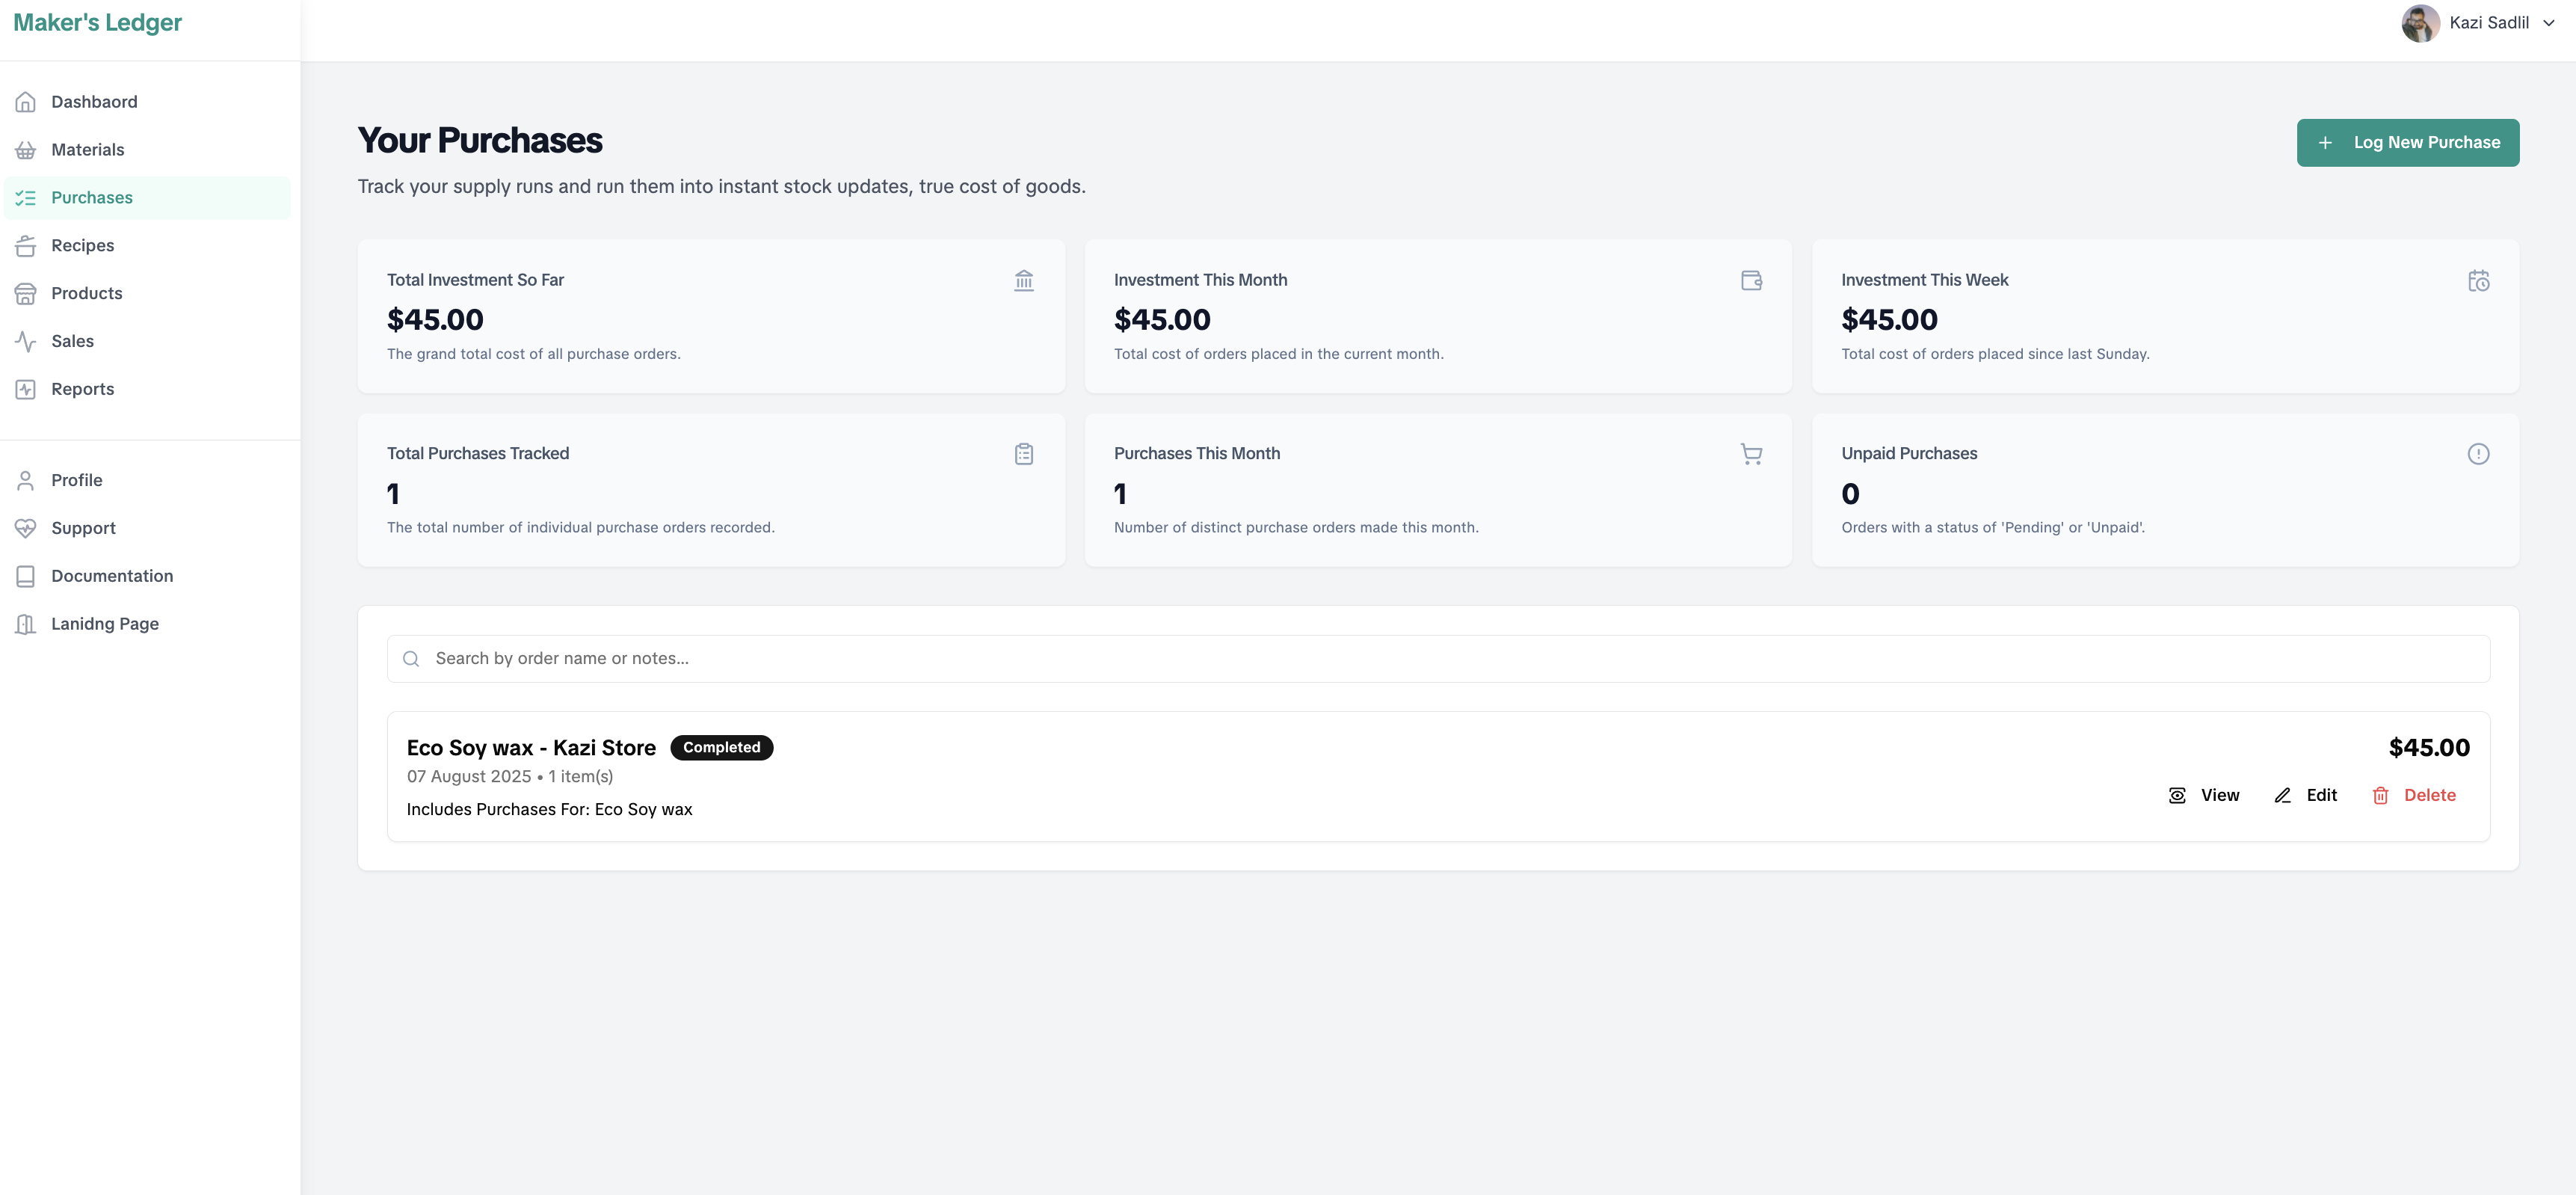Delete the Eco Soy wax purchase
The height and width of the screenshot is (1195, 2576).
coord(2414,796)
